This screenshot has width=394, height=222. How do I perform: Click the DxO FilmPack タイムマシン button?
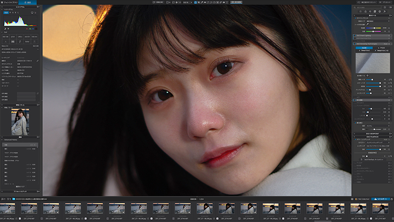coord(373,159)
